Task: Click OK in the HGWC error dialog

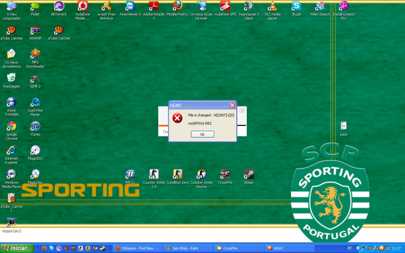Action: (202, 134)
